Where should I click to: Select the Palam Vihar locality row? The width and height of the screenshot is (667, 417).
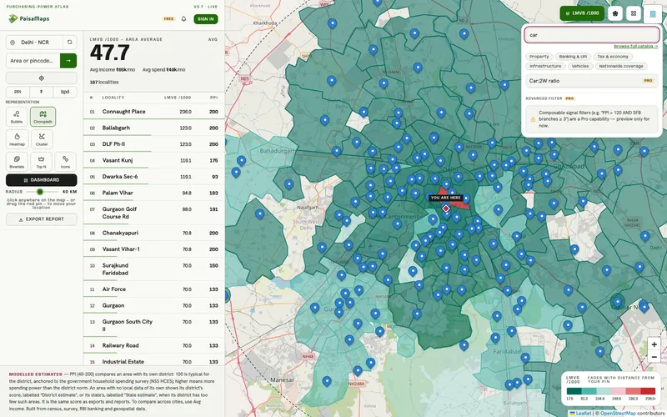click(153, 193)
